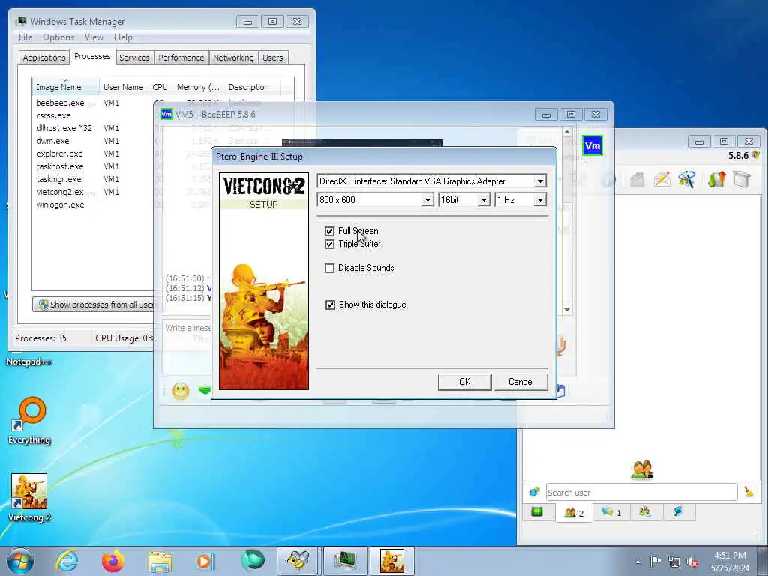The image size is (768, 576).
Task: Sort processes by CPU column
Action: click(160, 87)
